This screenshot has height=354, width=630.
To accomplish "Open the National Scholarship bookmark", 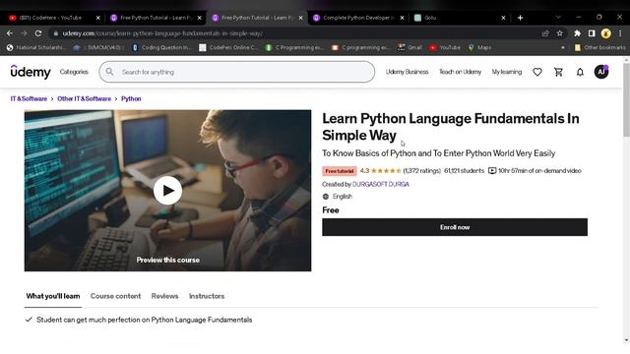I will (36, 47).
